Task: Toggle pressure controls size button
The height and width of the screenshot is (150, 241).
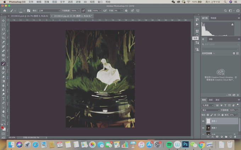Action: point(132,11)
